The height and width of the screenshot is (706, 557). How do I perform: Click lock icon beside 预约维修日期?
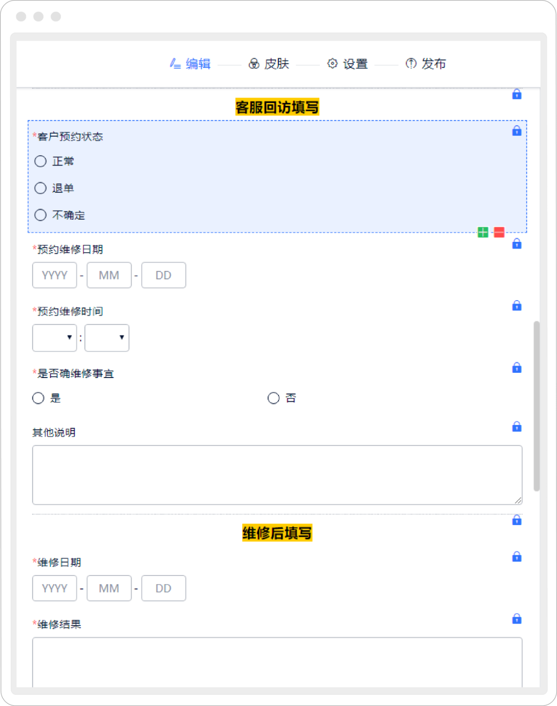point(516,244)
